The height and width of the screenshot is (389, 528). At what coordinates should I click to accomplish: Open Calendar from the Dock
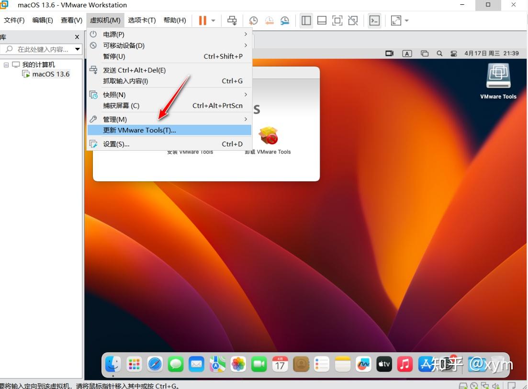(280, 365)
